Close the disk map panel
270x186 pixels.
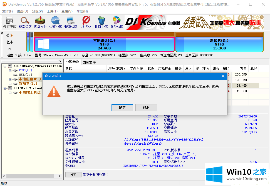2,33
